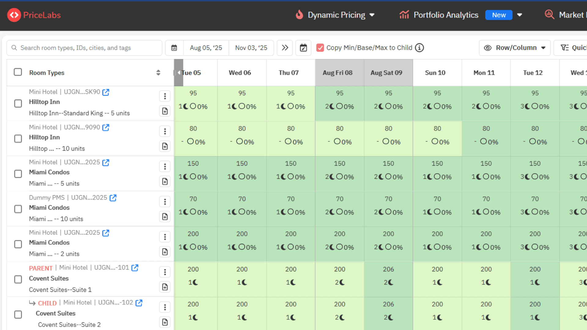Click the PriceLabs logo icon
Screen dimensions: 587x330
(14, 15)
